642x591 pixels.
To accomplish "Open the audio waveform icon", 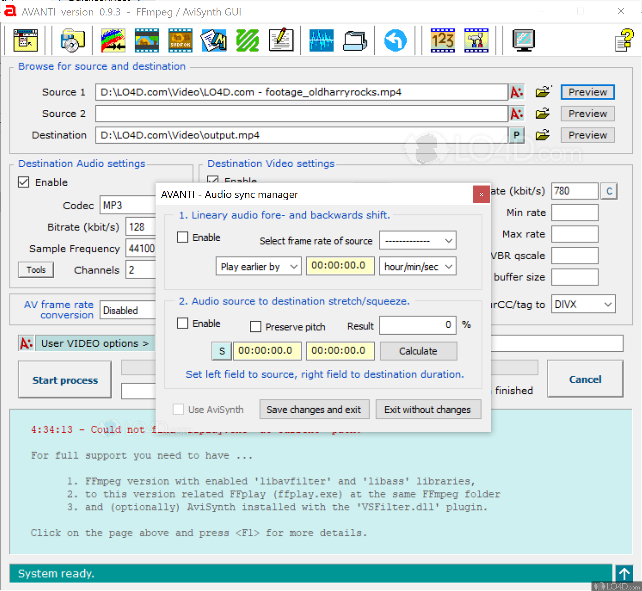I will point(321,41).
